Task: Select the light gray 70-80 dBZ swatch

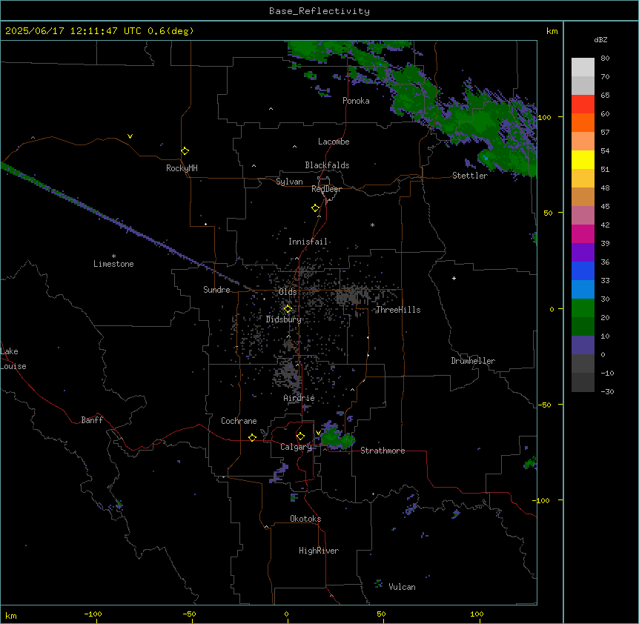Action: 583,67
